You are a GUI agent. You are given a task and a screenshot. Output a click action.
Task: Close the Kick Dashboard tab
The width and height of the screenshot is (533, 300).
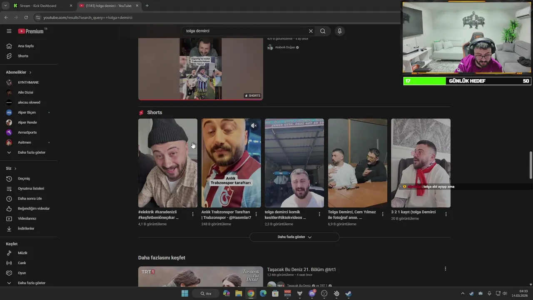[x=71, y=6]
